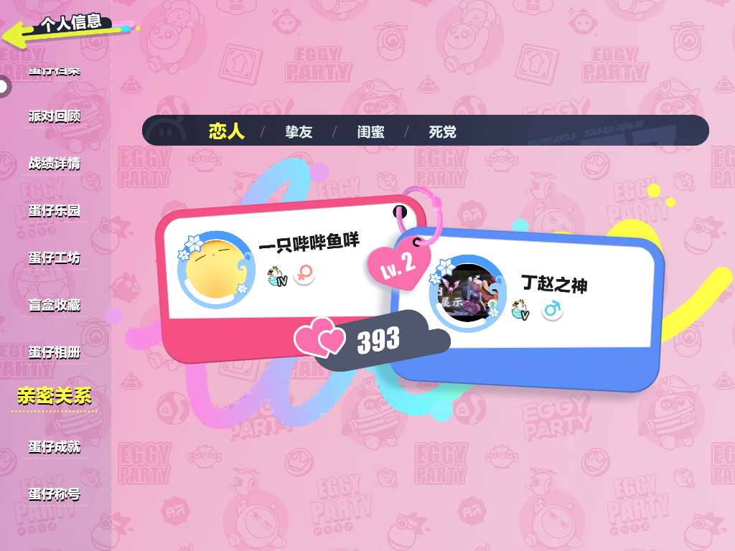This screenshot has height=551, width=735.
Task: Go to 蛋仔乐园 sidebar entry
Action: click(x=55, y=210)
